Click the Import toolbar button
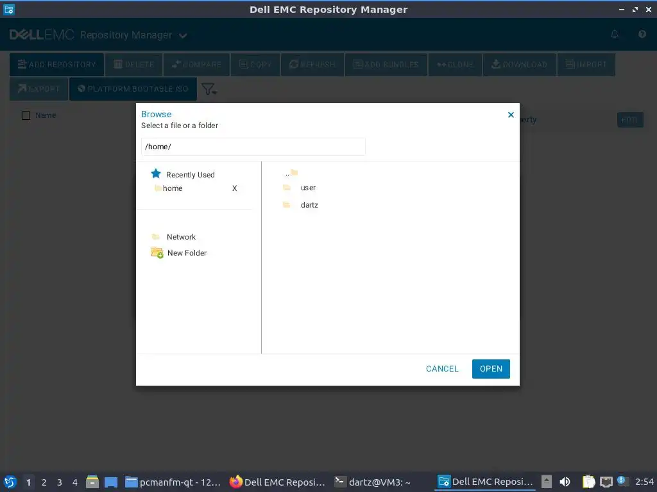This screenshot has height=492, width=657. point(586,65)
